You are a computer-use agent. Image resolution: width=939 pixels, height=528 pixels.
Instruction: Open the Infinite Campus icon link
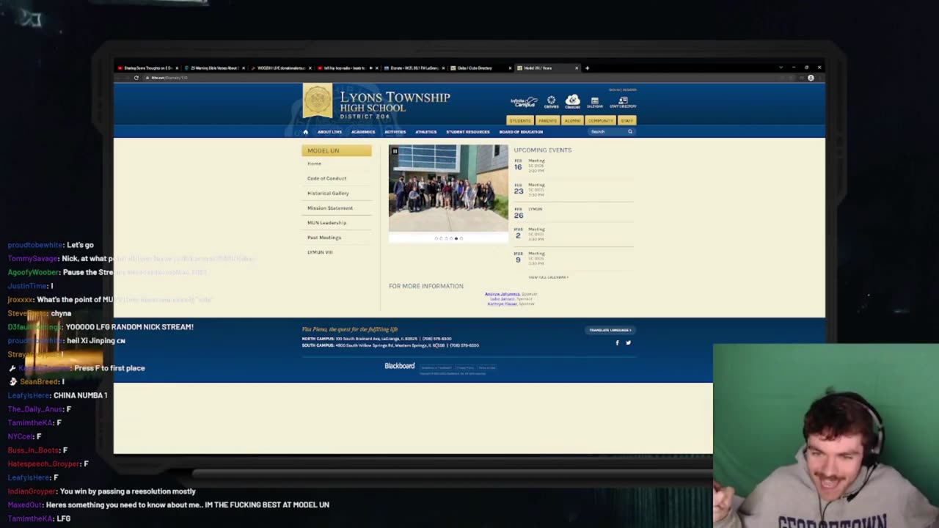pyautogui.click(x=524, y=102)
